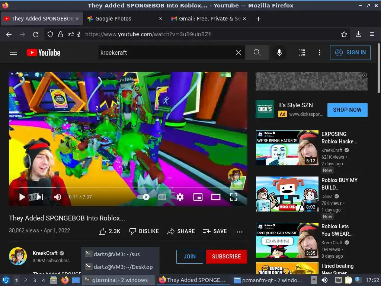Open the Roblox Lets You SWEAR thumbnail

287,240
